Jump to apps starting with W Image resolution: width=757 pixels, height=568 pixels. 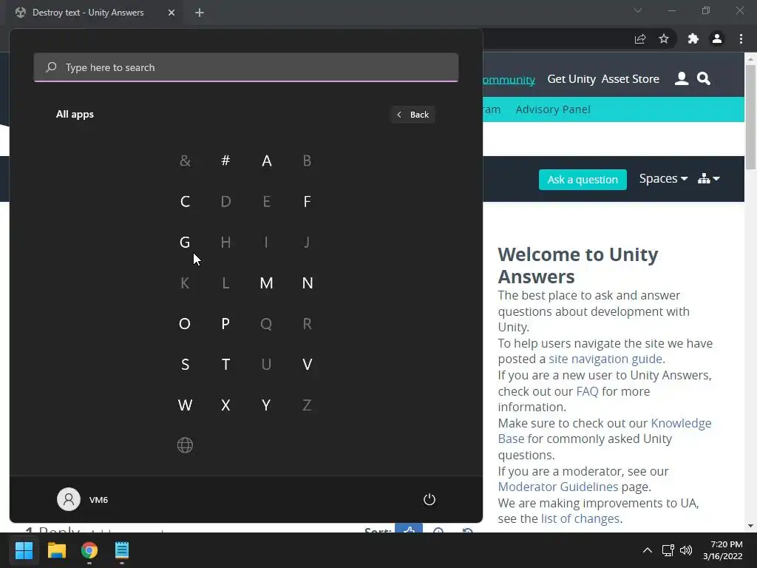click(x=185, y=405)
